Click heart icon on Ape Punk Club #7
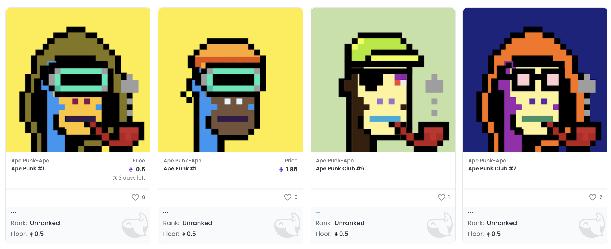This screenshot has height=249, width=611. coord(593,197)
